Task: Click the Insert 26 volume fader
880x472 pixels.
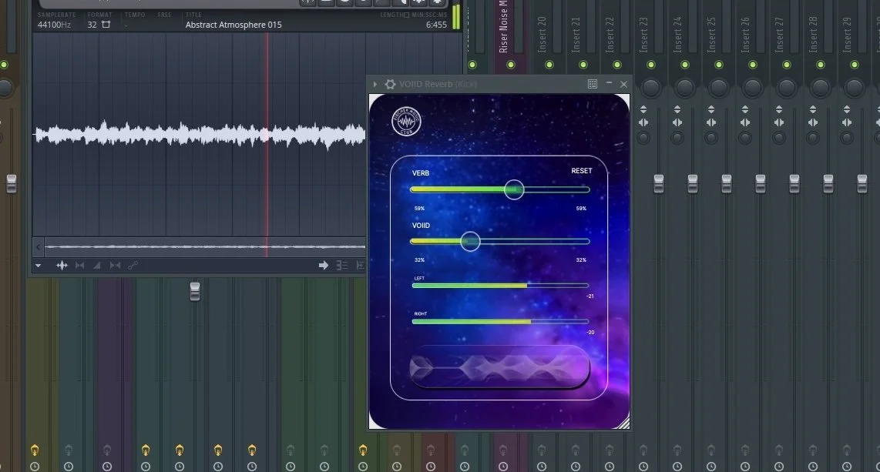Action: (761, 183)
